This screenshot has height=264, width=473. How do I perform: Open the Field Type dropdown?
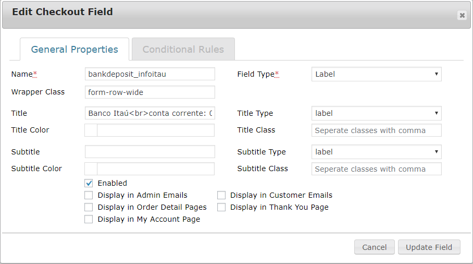(376, 74)
